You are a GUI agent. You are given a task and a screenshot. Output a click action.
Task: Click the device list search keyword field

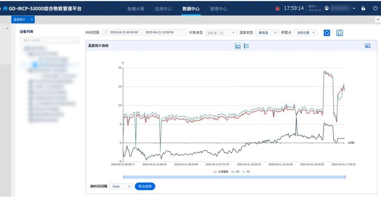(x=49, y=40)
